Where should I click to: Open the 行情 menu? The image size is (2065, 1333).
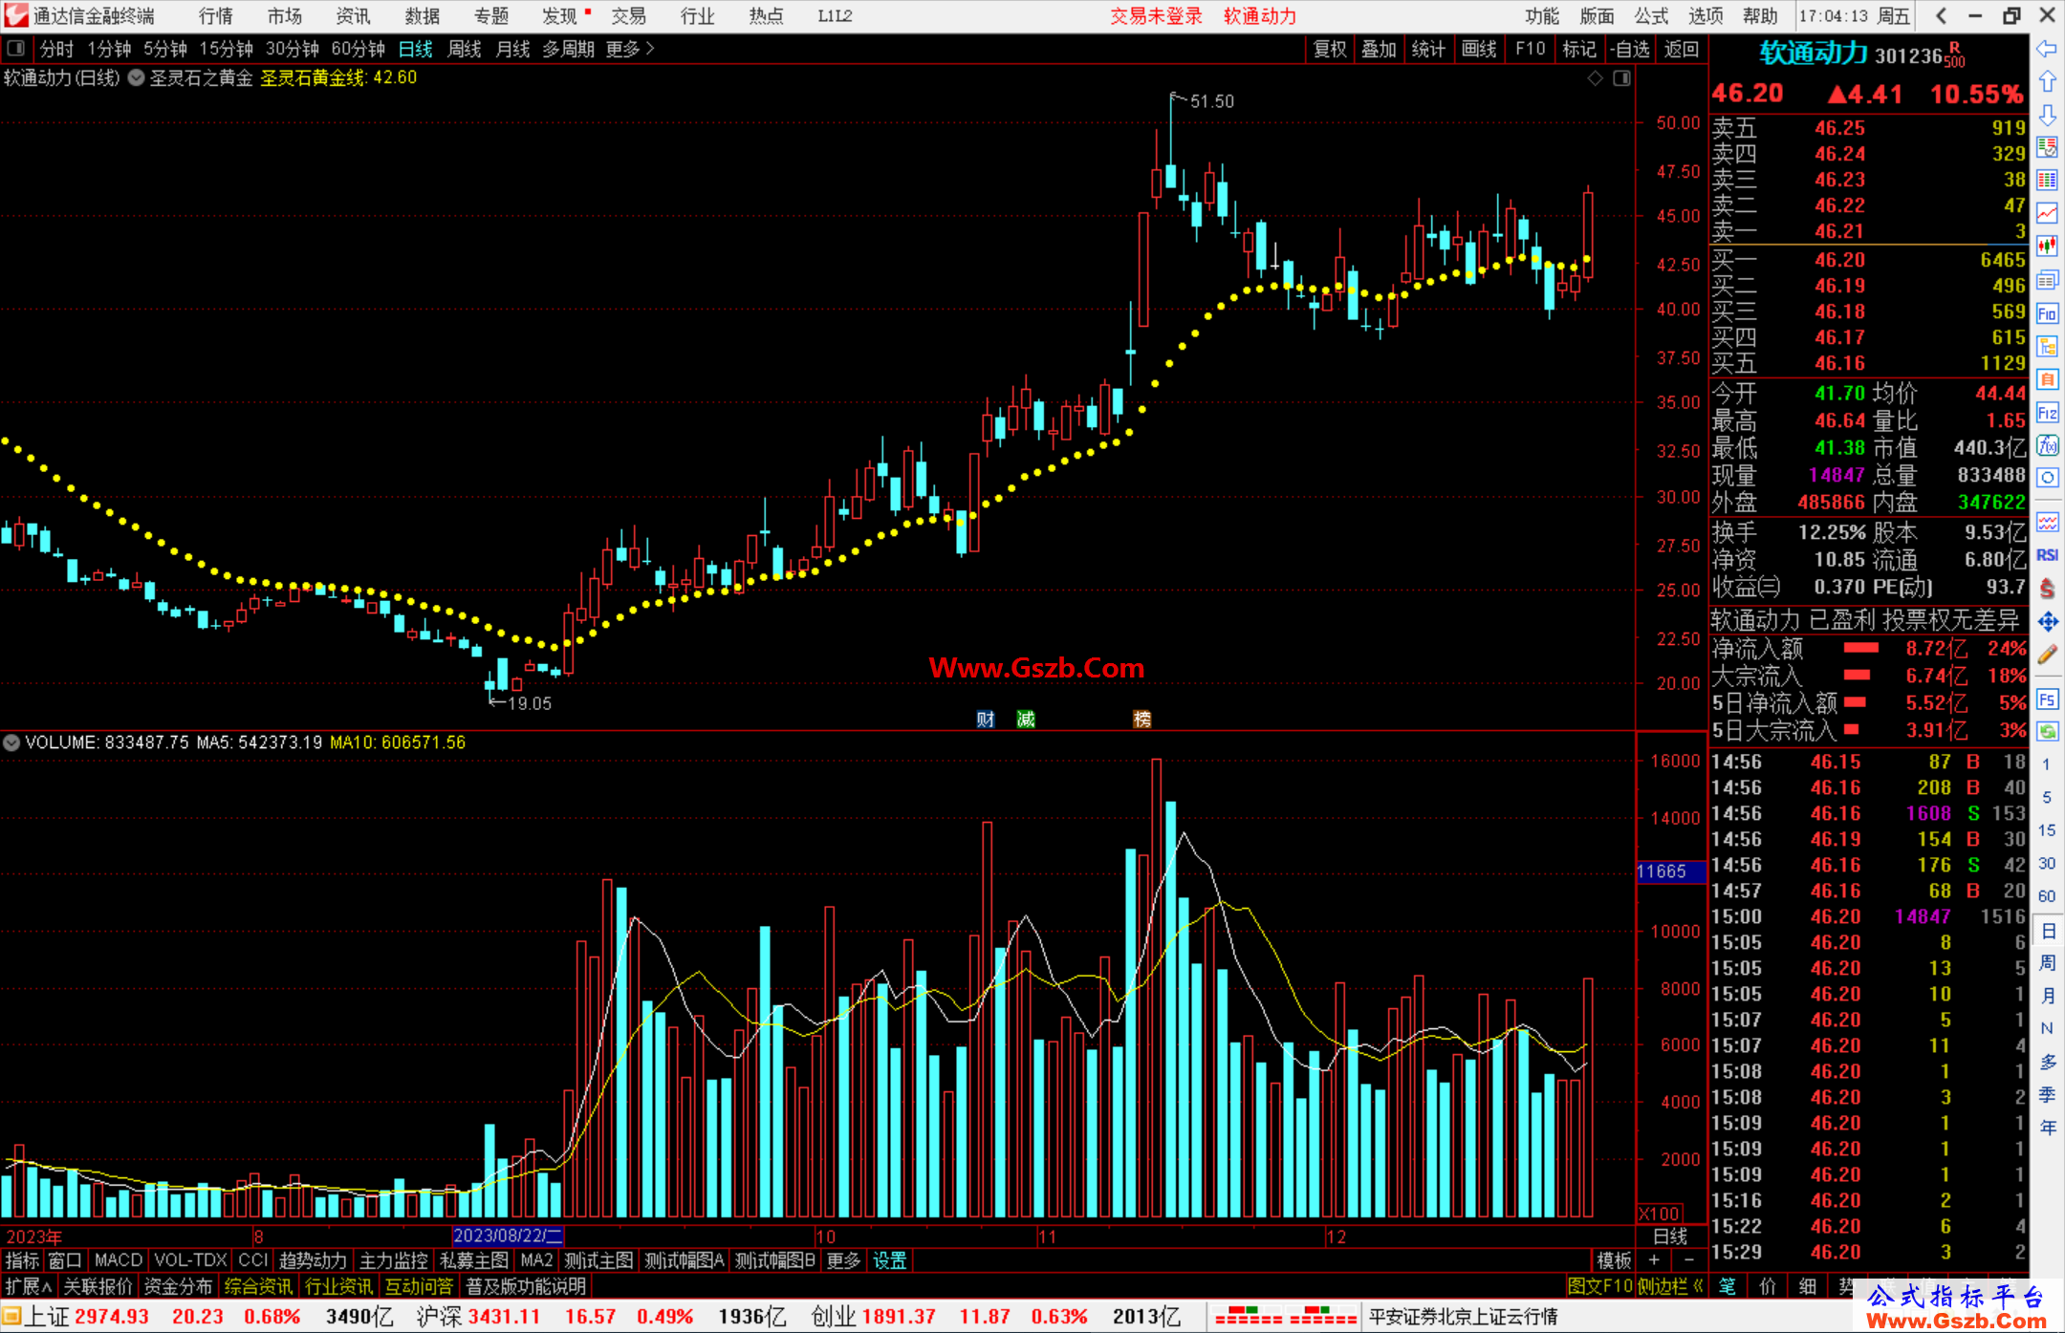[x=216, y=16]
